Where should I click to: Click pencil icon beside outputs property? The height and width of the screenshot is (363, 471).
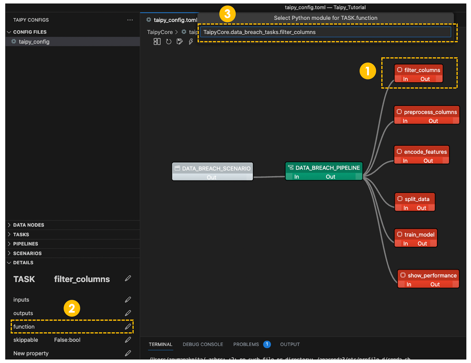pyautogui.click(x=128, y=313)
